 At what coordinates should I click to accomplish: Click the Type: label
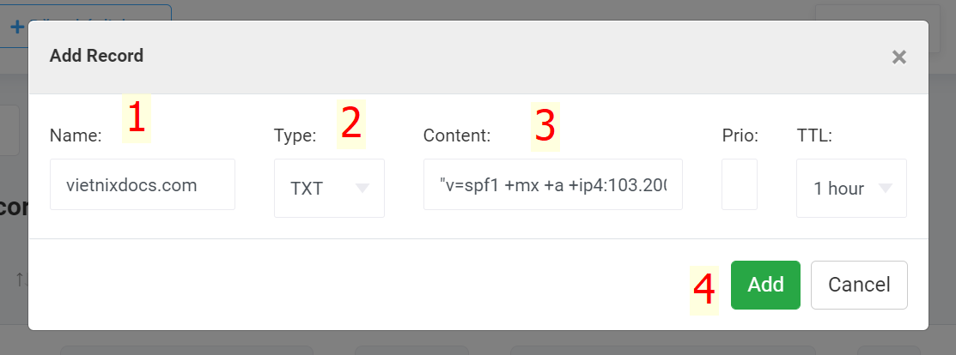pos(295,135)
